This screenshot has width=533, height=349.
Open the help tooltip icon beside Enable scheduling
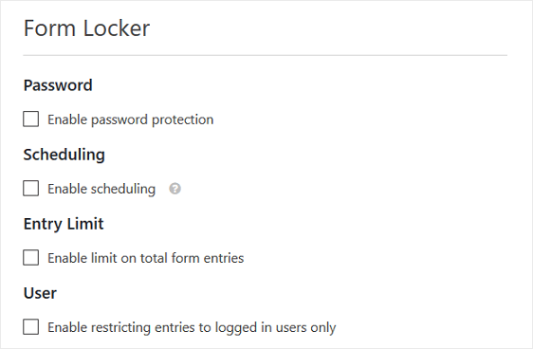click(175, 189)
